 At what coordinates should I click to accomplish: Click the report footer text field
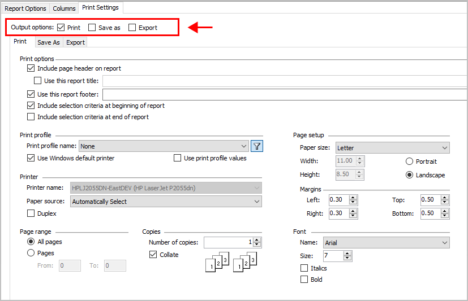point(283,94)
